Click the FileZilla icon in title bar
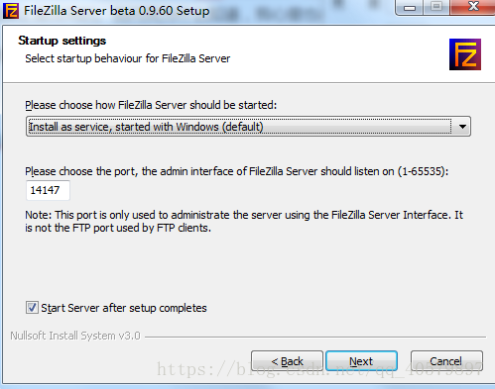 click(11, 11)
